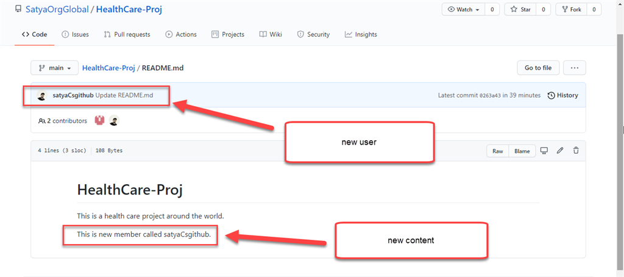Click the repository book icon beside SatyaOrgGlobal
Image resolution: width=624 pixels, height=277 pixels.
(x=18, y=10)
